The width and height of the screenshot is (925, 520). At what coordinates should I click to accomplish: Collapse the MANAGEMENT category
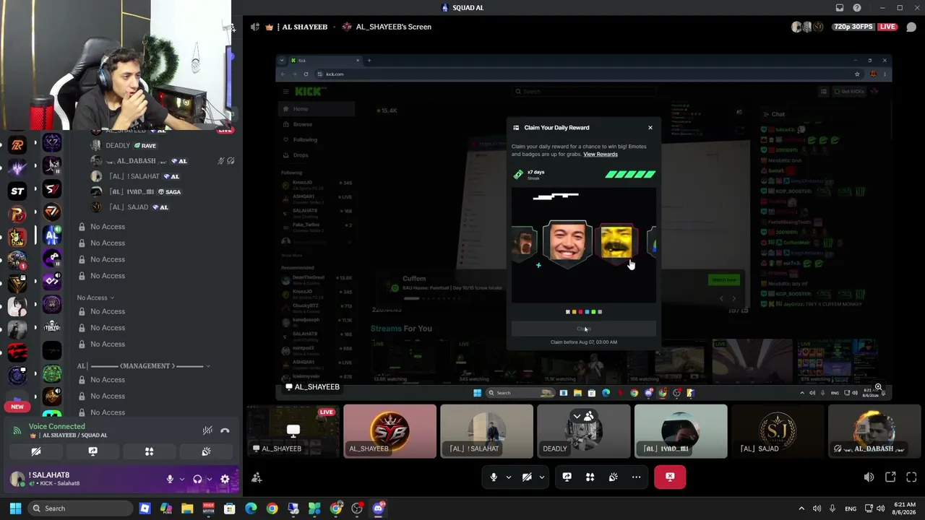tap(144, 366)
